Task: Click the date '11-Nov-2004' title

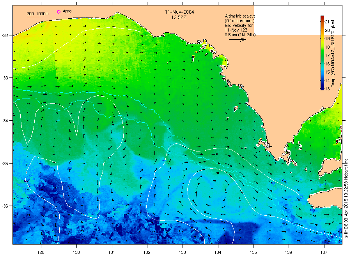Action: click(x=179, y=12)
